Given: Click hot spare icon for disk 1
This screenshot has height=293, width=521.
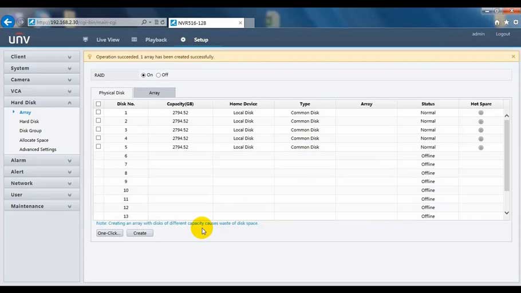Looking at the screenshot, I should pos(481,113).
